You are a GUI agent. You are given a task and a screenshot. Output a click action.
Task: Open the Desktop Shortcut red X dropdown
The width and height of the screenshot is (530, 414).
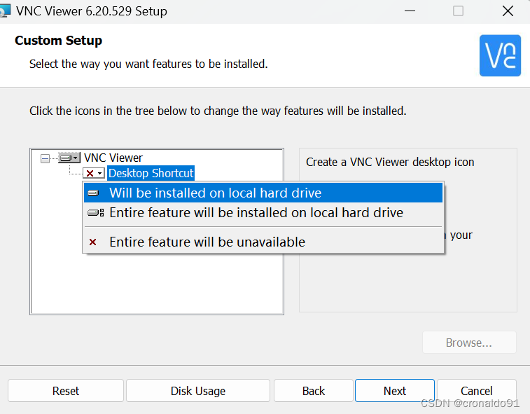[x=94, y=173]
